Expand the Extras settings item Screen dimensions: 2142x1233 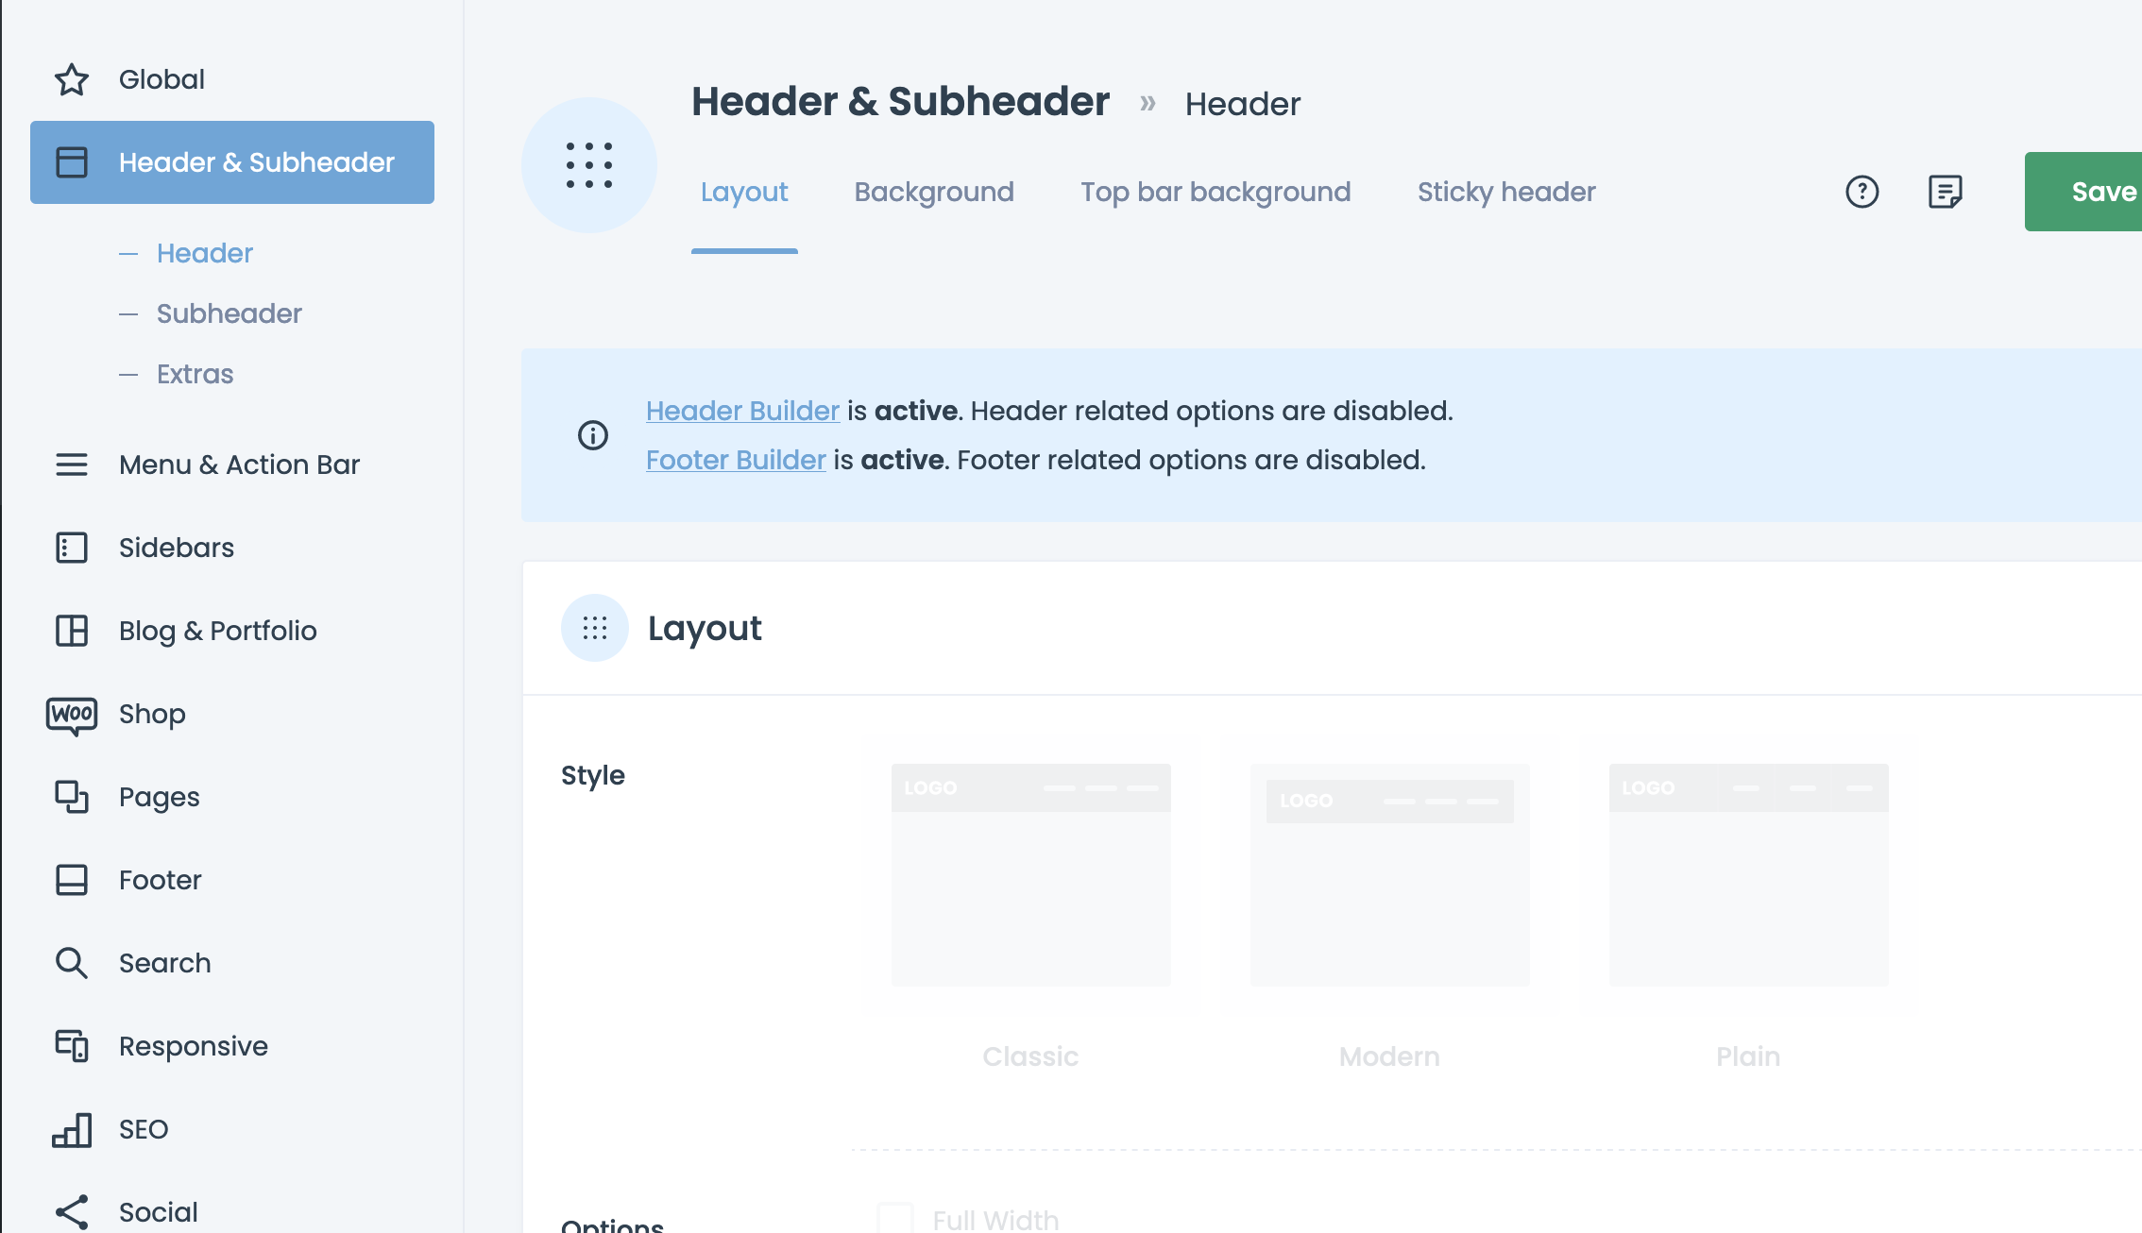tap(193, 374)
